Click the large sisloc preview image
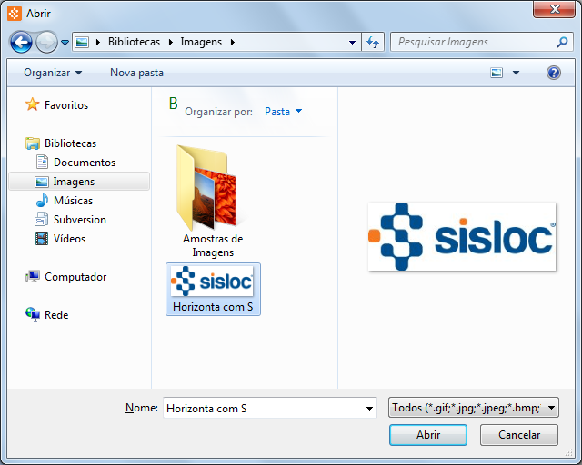The height and width of the screenshot is (465, 582). pyautogui.click(x=462, y=236)
